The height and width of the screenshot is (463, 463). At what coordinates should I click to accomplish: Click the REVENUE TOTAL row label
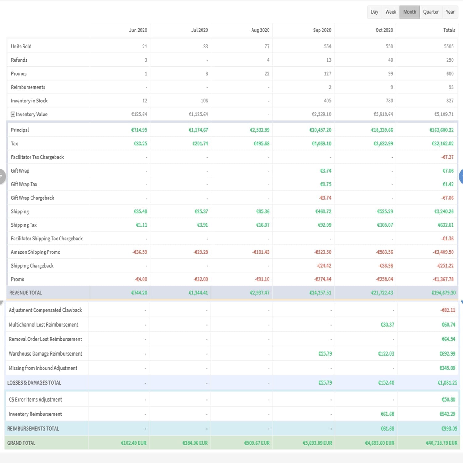click(26, 293)
